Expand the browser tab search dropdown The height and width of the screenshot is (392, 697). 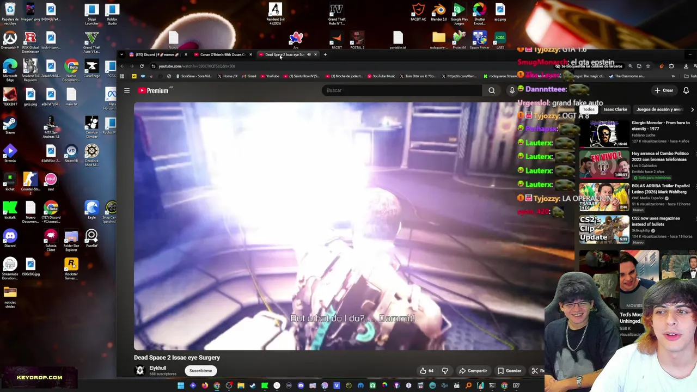121,54
